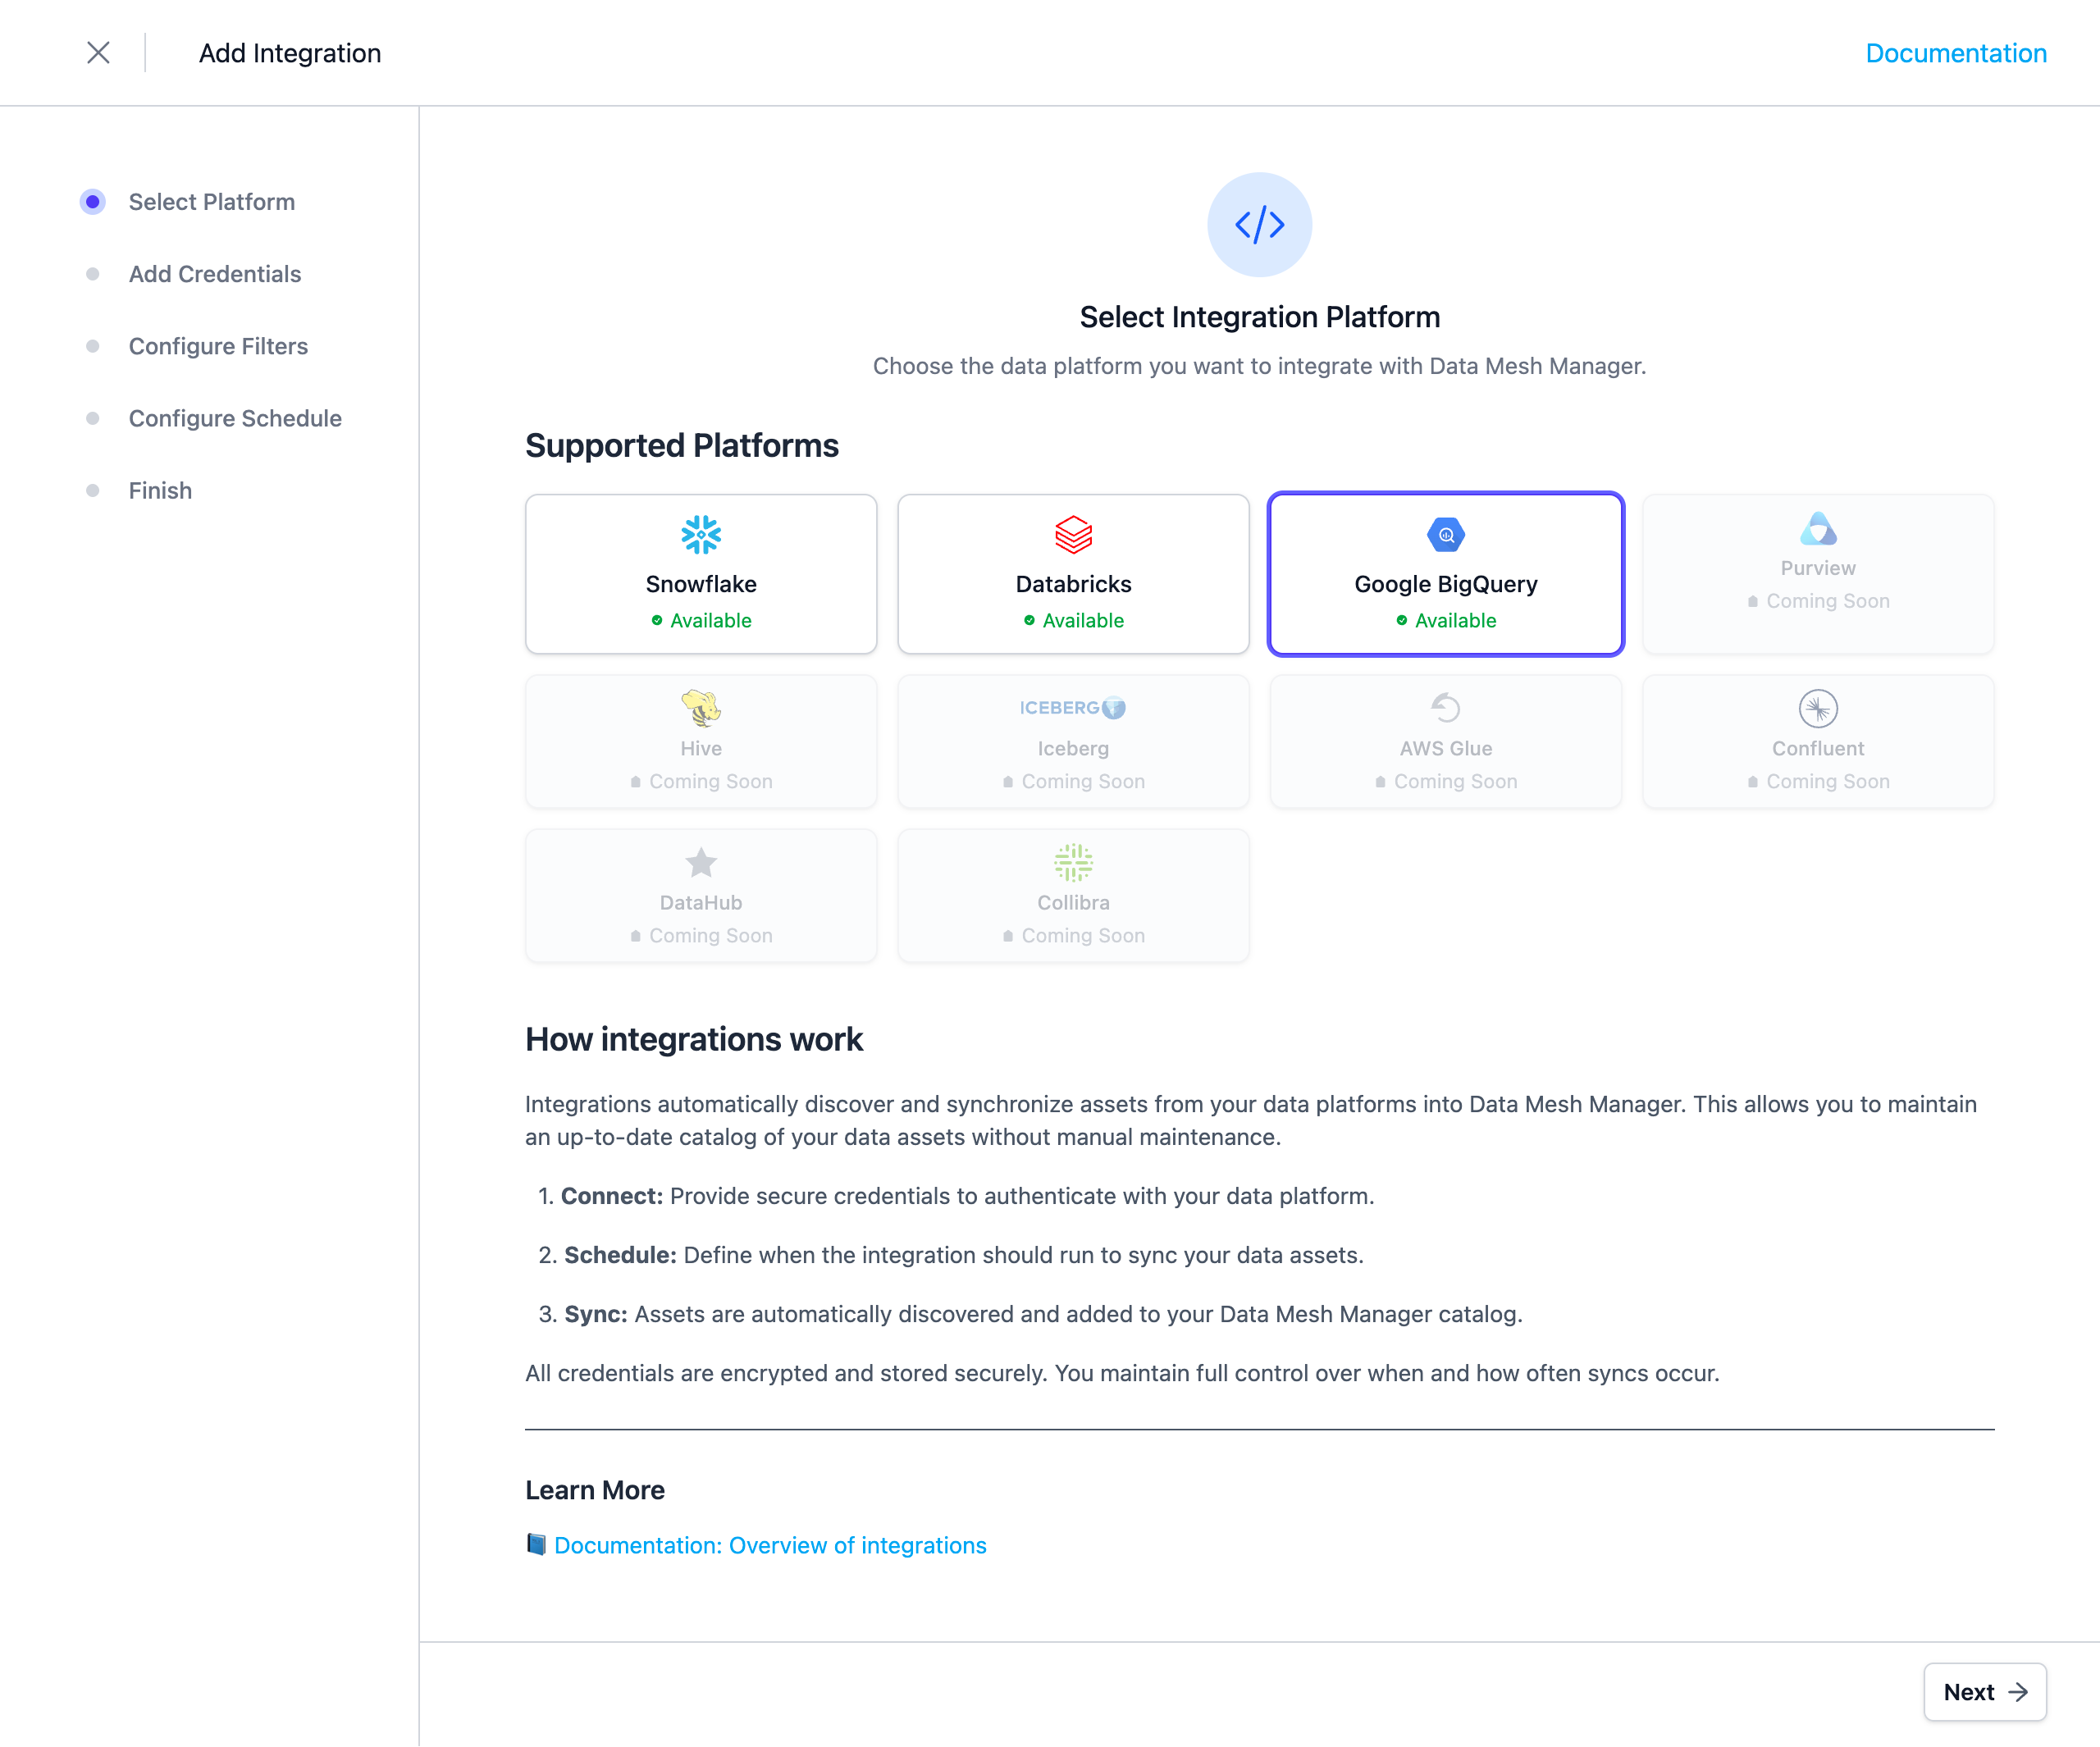The image size is (2100, 1747).
Task: Open the Documentation link in the header
Action: point(1955,52)
